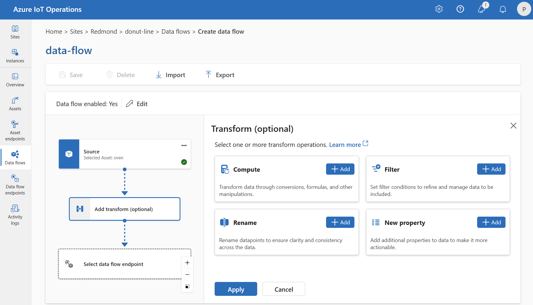Click the Sites breadcrumb link
533x305 pixels.
click(x=76, y=32)
